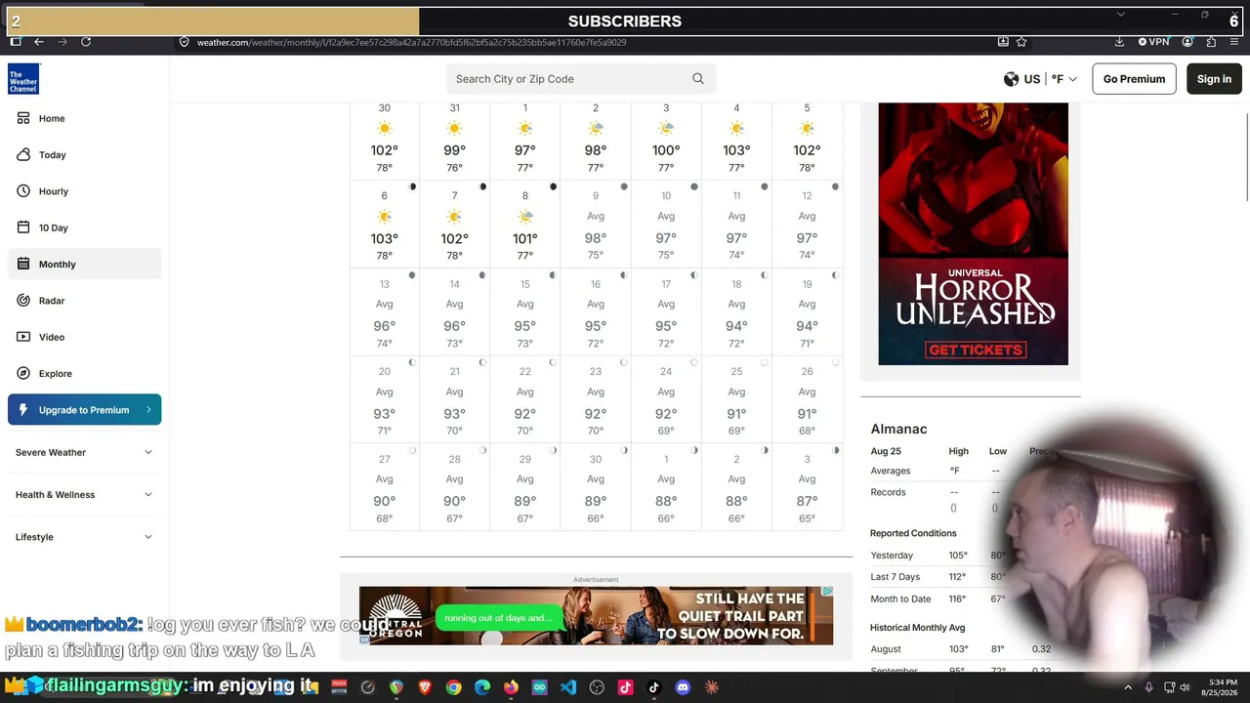The height and width of the screenshot is (703, 1250).
Task: Select calendar day 20 with 93° average
Action: click(x=385, y=398)
